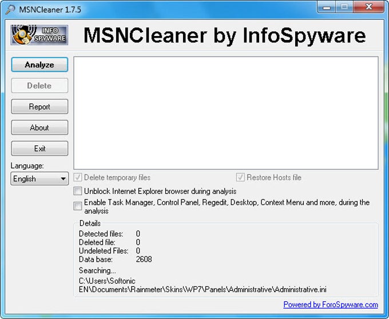
Task: Click the magnifier icon in title bar
Action: point(10,9)
